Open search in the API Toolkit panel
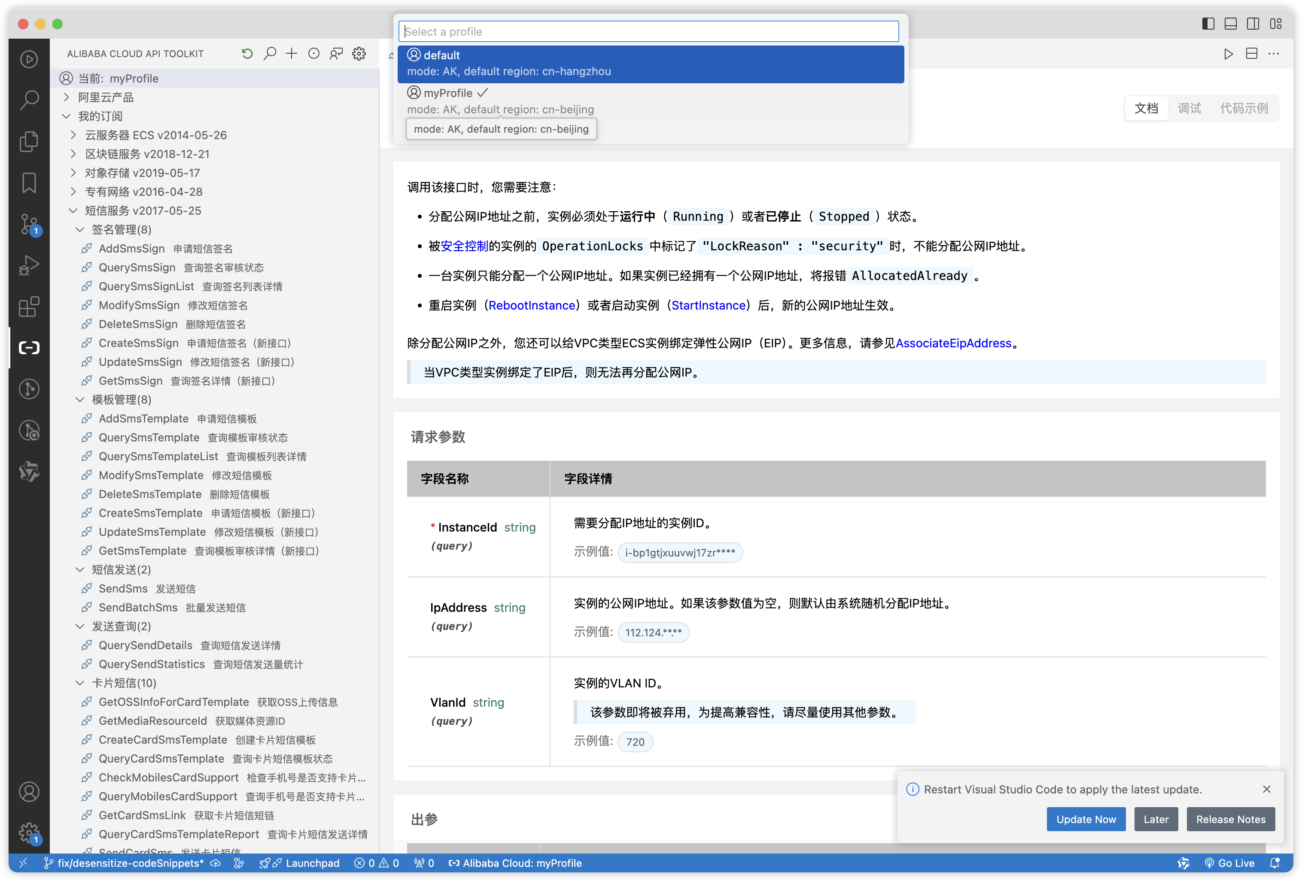The width and height of the screenshot is (1302, 881). [x=270, y=53]
